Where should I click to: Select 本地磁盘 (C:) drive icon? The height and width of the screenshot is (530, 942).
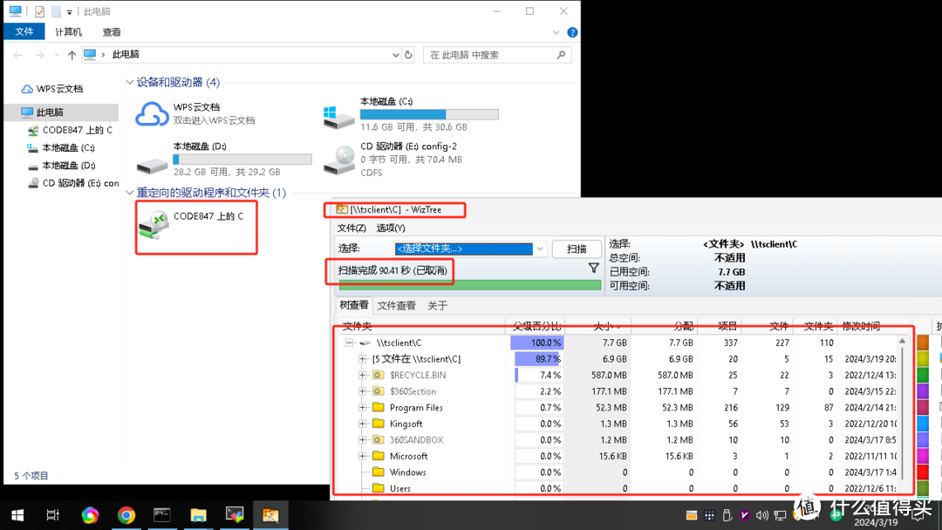click(338, 118)
